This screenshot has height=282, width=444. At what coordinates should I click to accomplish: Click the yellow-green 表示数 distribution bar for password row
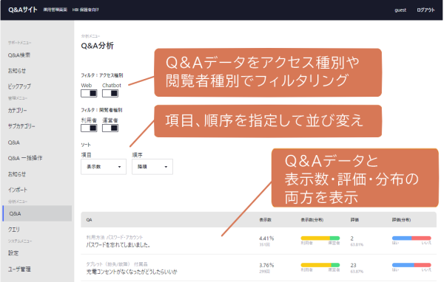320,238
